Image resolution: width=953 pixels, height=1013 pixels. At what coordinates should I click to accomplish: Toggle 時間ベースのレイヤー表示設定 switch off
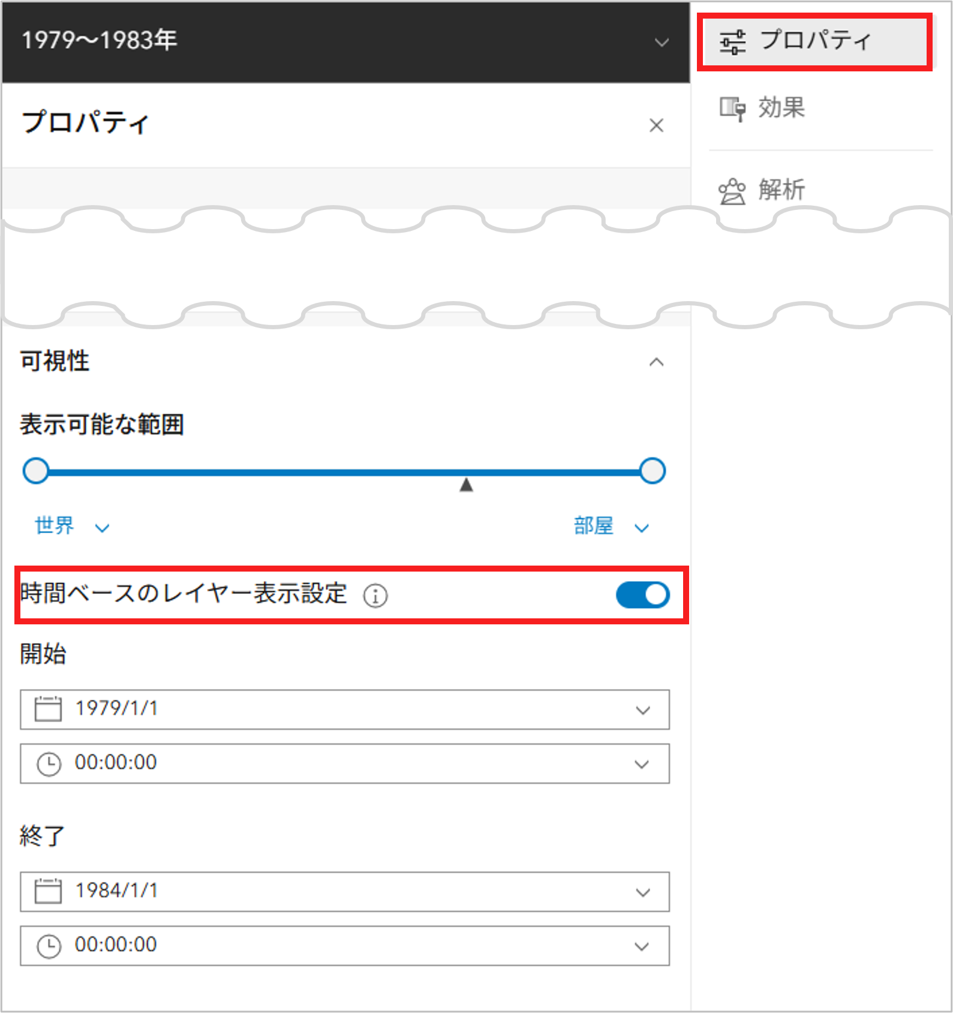coord(643,595)
